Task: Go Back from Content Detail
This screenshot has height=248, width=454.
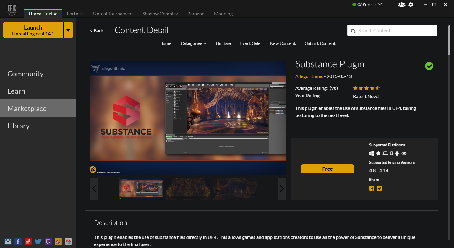Action: [97, 30]
